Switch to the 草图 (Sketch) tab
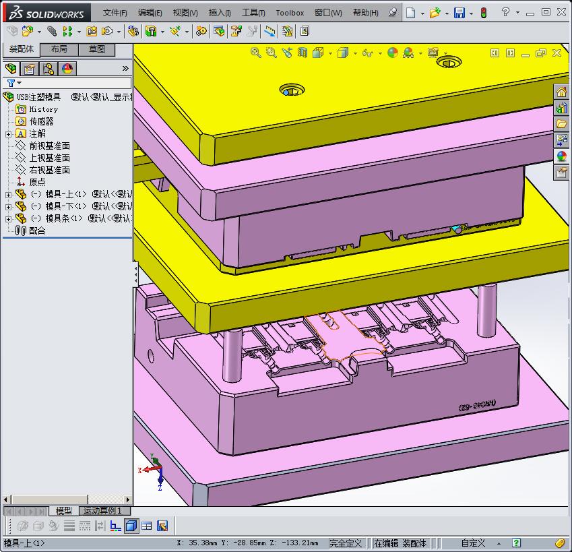The height and width of the screenshot is (552, 572). pyautogui.click(x=96, y=49)
